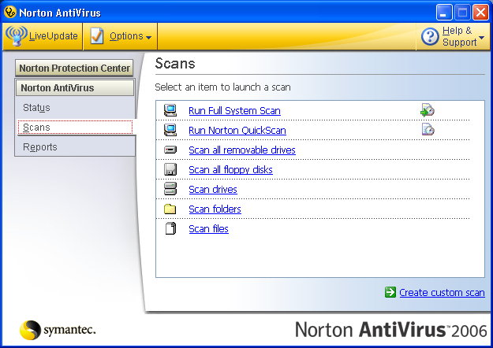Click the drives icon beside Scan drives
Viewport: 493px width, 348px height.
170,189
